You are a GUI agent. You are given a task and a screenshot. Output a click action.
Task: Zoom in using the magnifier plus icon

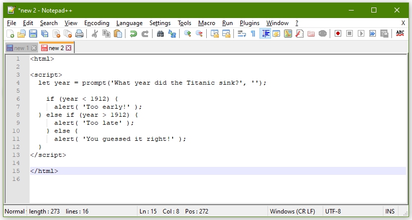pyautogui.click(x=187, y=34)
